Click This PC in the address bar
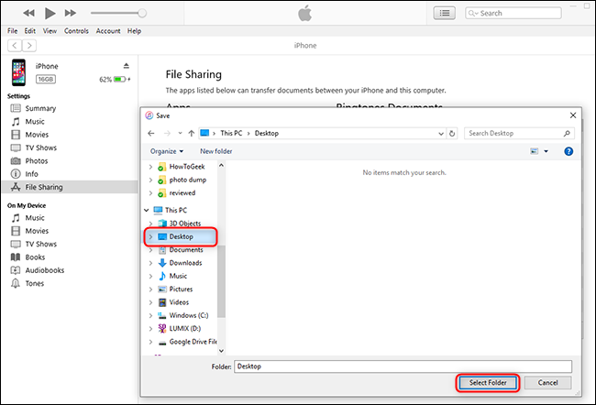 click(231, 134)
